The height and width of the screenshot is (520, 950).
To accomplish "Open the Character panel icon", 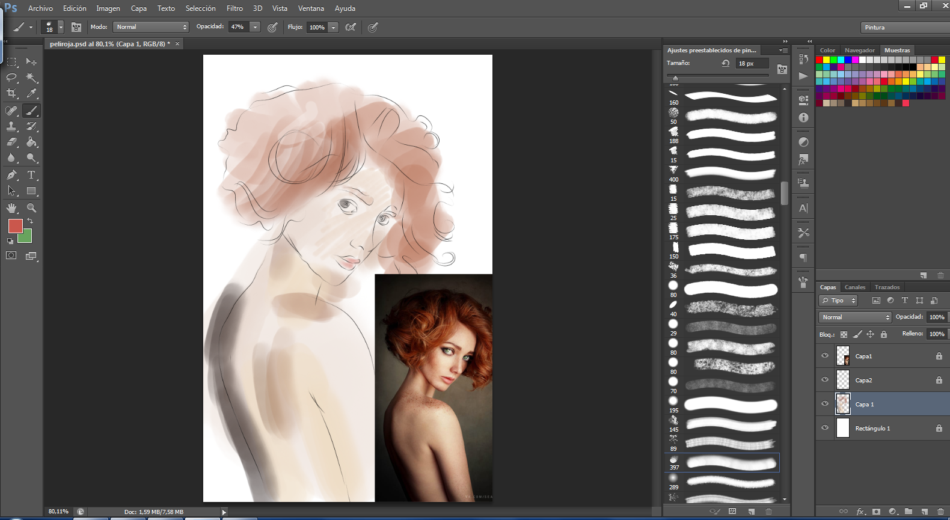I will [803, 208].
